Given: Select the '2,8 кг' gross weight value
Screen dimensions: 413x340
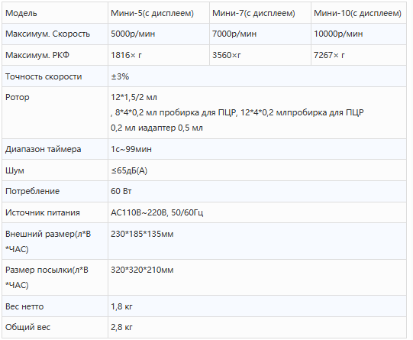Looking at the screenshot, I should pos(121,327).
